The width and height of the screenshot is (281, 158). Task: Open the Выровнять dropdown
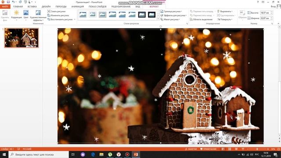(225, 11)
